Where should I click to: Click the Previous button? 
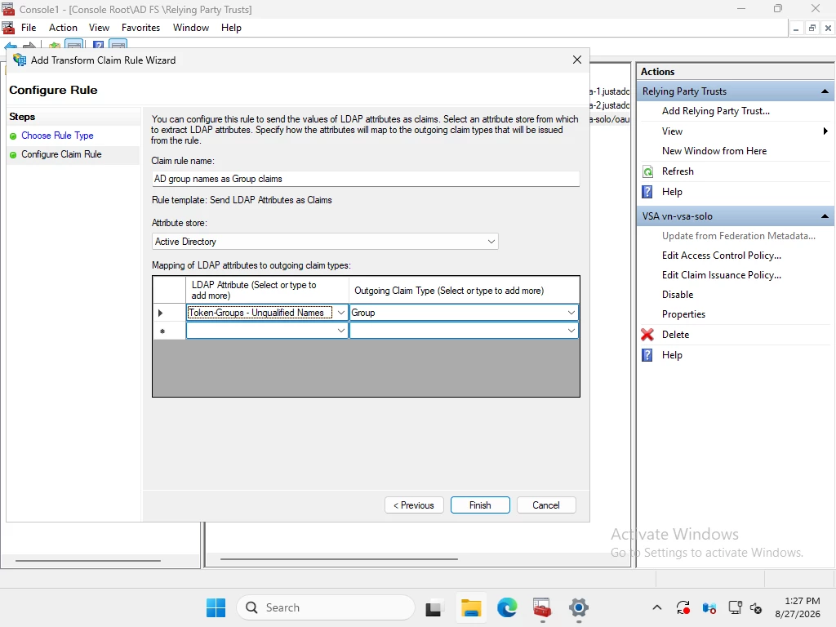414,505
